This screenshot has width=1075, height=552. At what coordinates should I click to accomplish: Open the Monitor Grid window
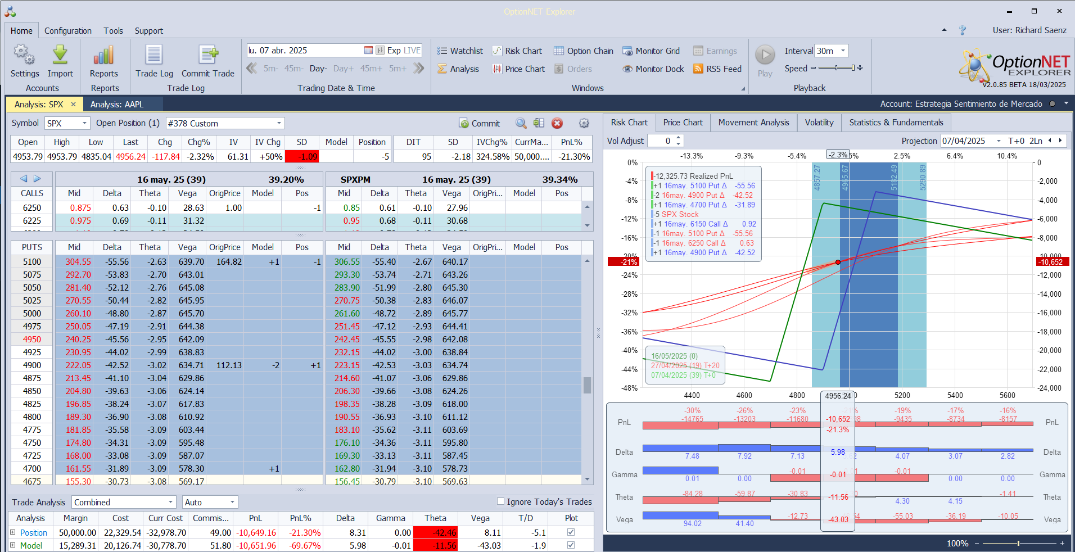click(x=651, y=51)
